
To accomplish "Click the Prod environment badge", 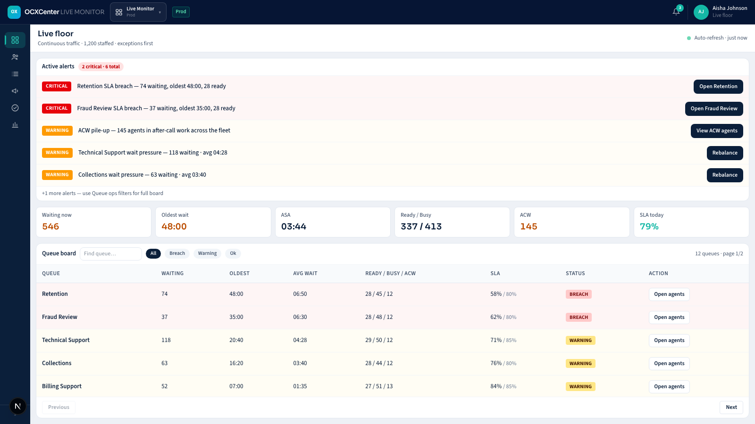I will [x=181, y=12].
